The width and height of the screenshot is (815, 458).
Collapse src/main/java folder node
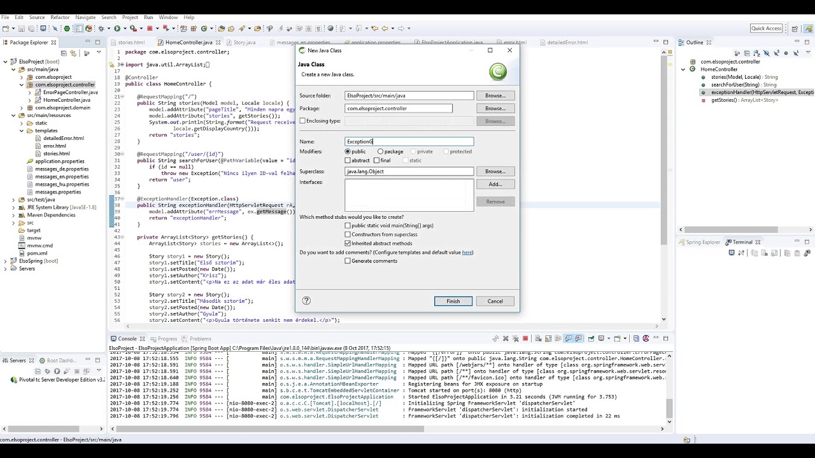pyautogui.click(x=13, y=69)
